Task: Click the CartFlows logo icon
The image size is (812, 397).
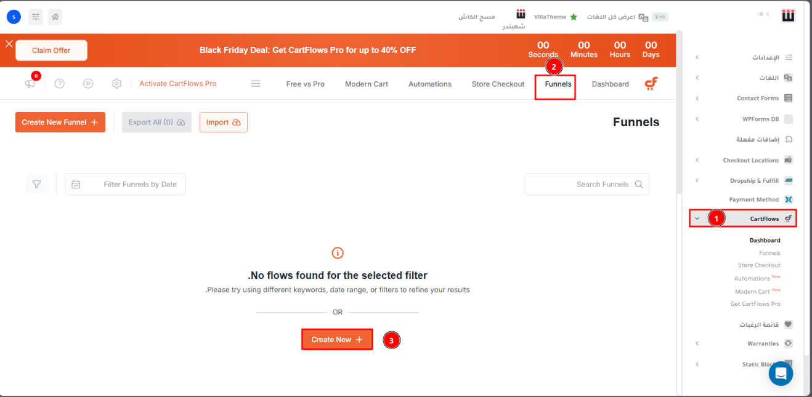Action: click(651, 84)
